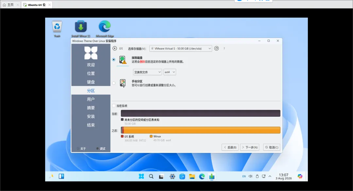353x191 pixels.
Task: Open the widgets panel icon in taskbar
Action: pyautogui.click(x=61, y=176)
